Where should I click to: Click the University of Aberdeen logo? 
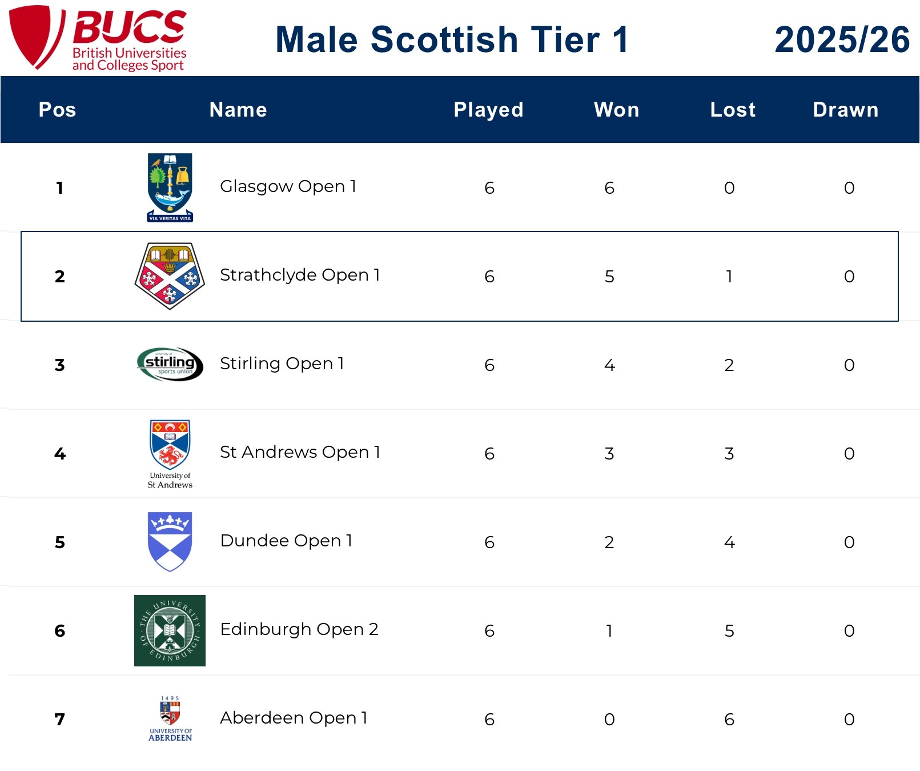(x=170, y=718)
